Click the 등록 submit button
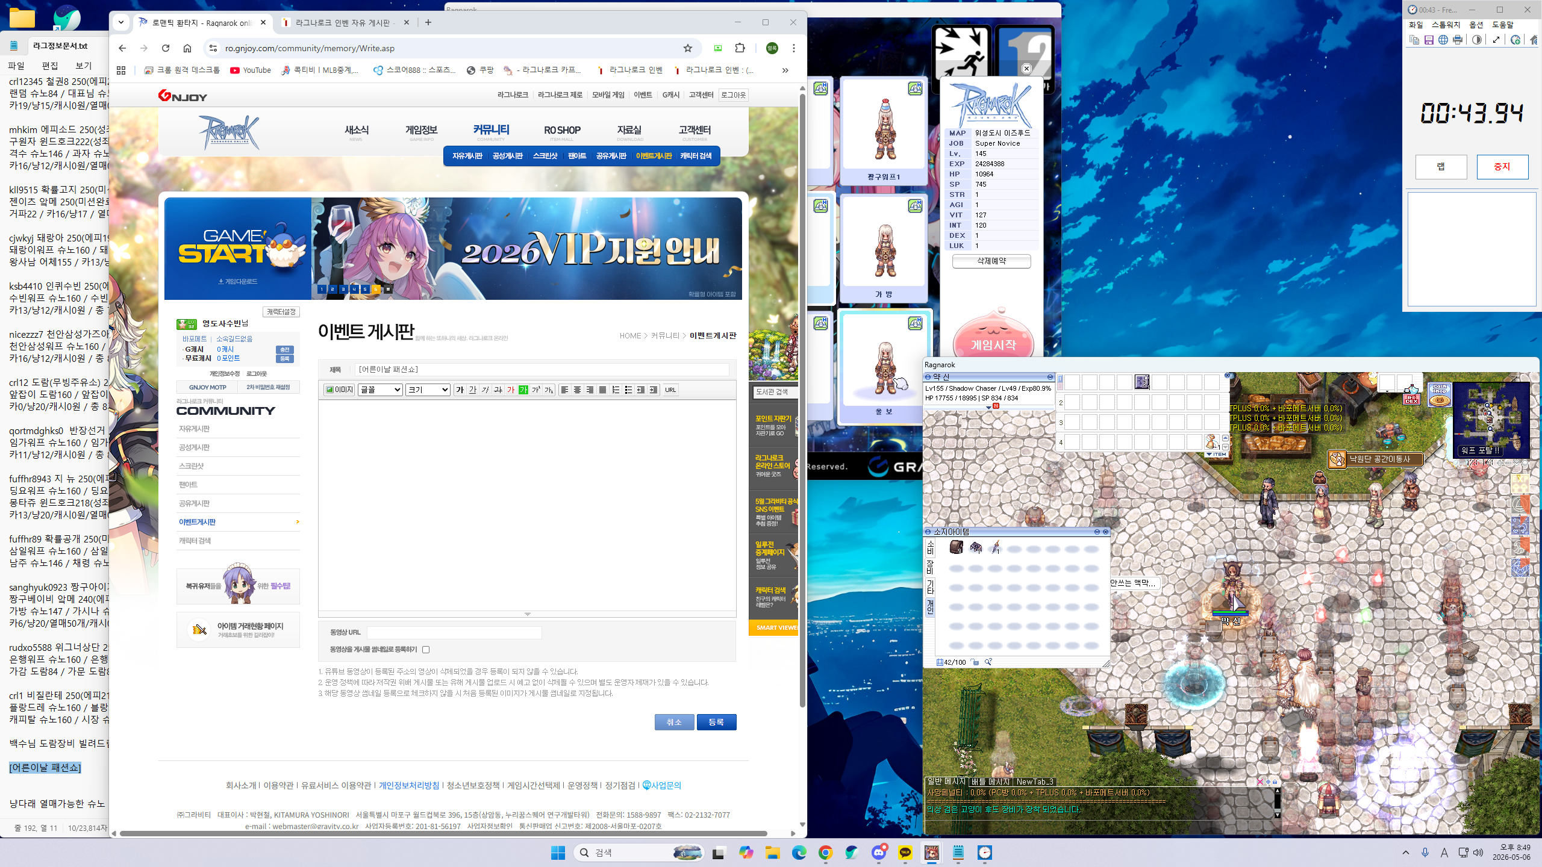Screen dimensions: 1542x867 pyautogui.click(x=716, y=722)
